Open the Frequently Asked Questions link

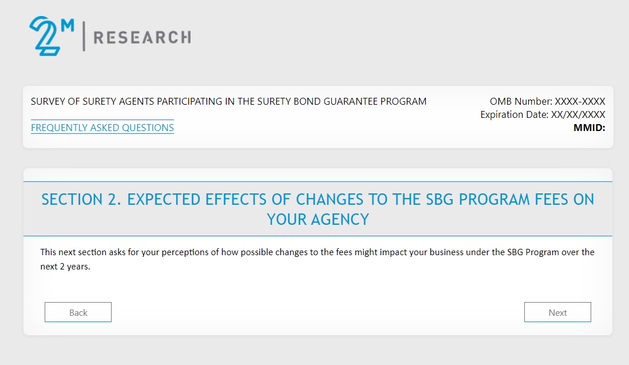point(102,128)
